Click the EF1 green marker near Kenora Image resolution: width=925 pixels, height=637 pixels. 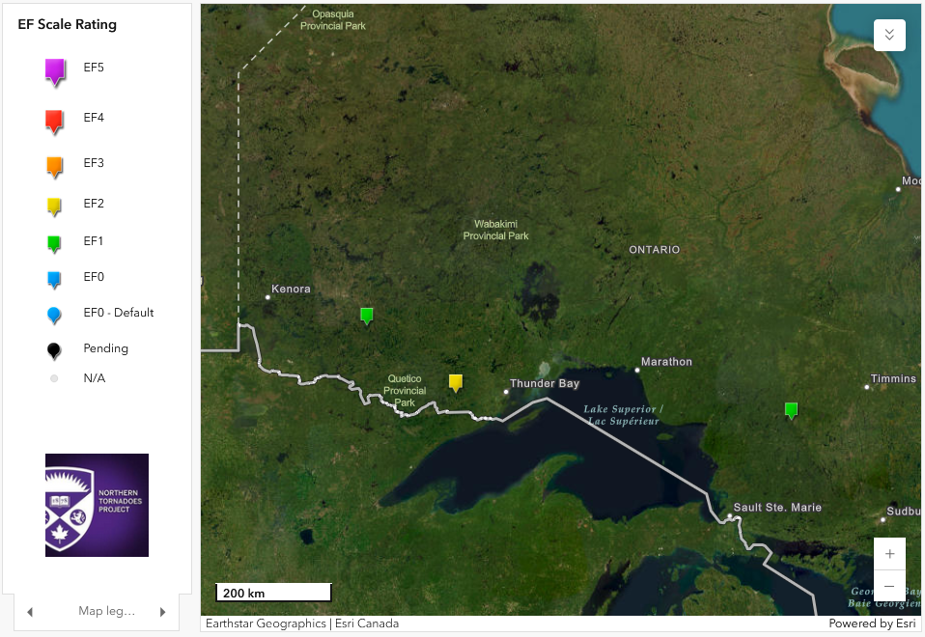tap(366, 315)
